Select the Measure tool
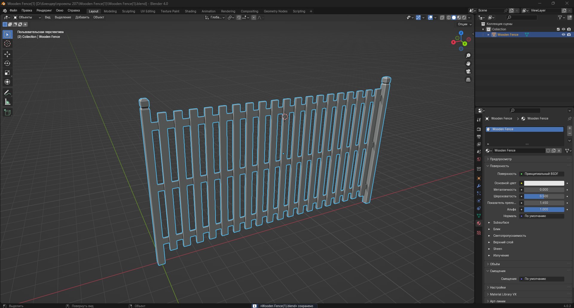The image size is (574, 308). coord(7,102)
